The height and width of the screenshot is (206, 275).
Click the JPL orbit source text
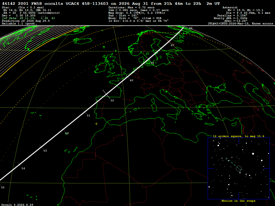[x=240, y=24]
